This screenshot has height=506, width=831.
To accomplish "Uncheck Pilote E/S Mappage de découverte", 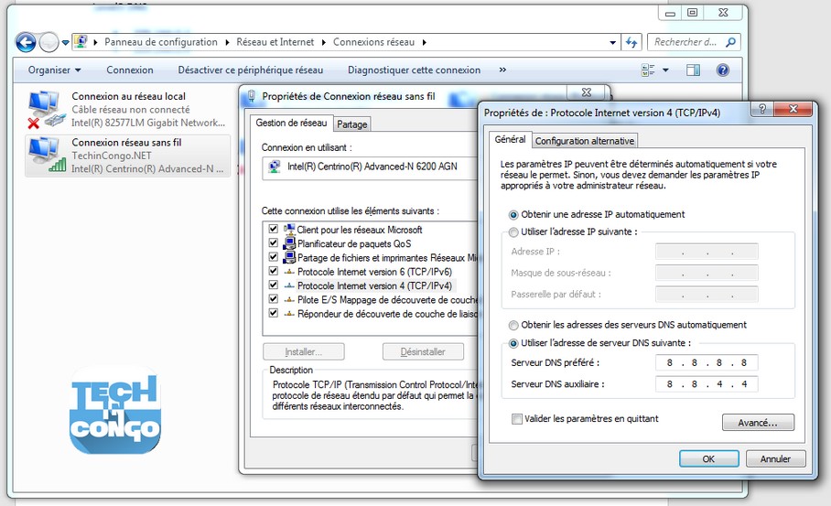I will tap(273, 299).
